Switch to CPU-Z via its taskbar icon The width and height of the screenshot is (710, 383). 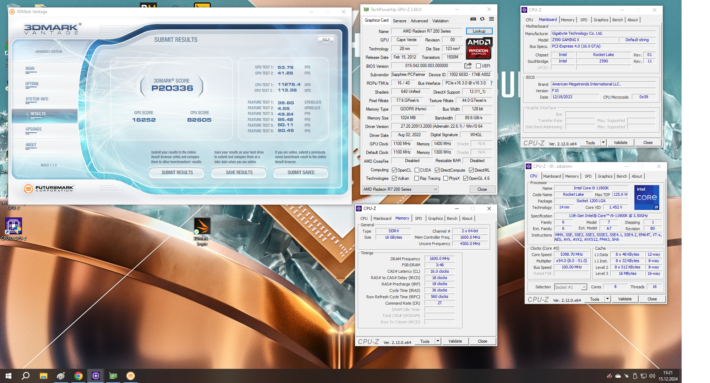(96, 376)
